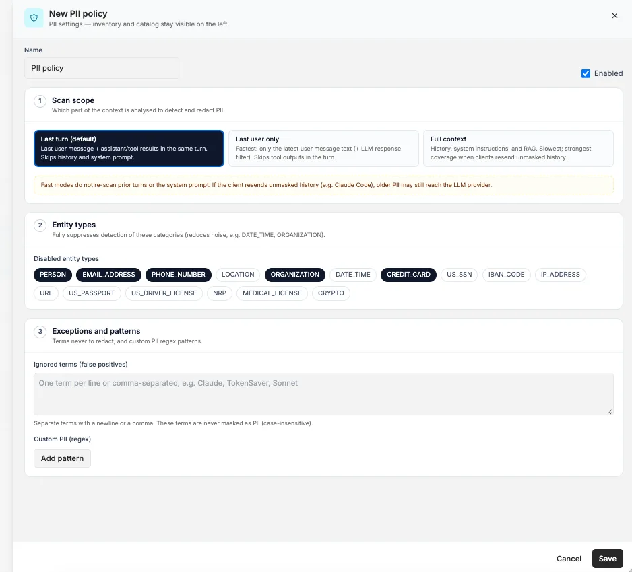Click the policy Name input field

(x=102, y=68)
